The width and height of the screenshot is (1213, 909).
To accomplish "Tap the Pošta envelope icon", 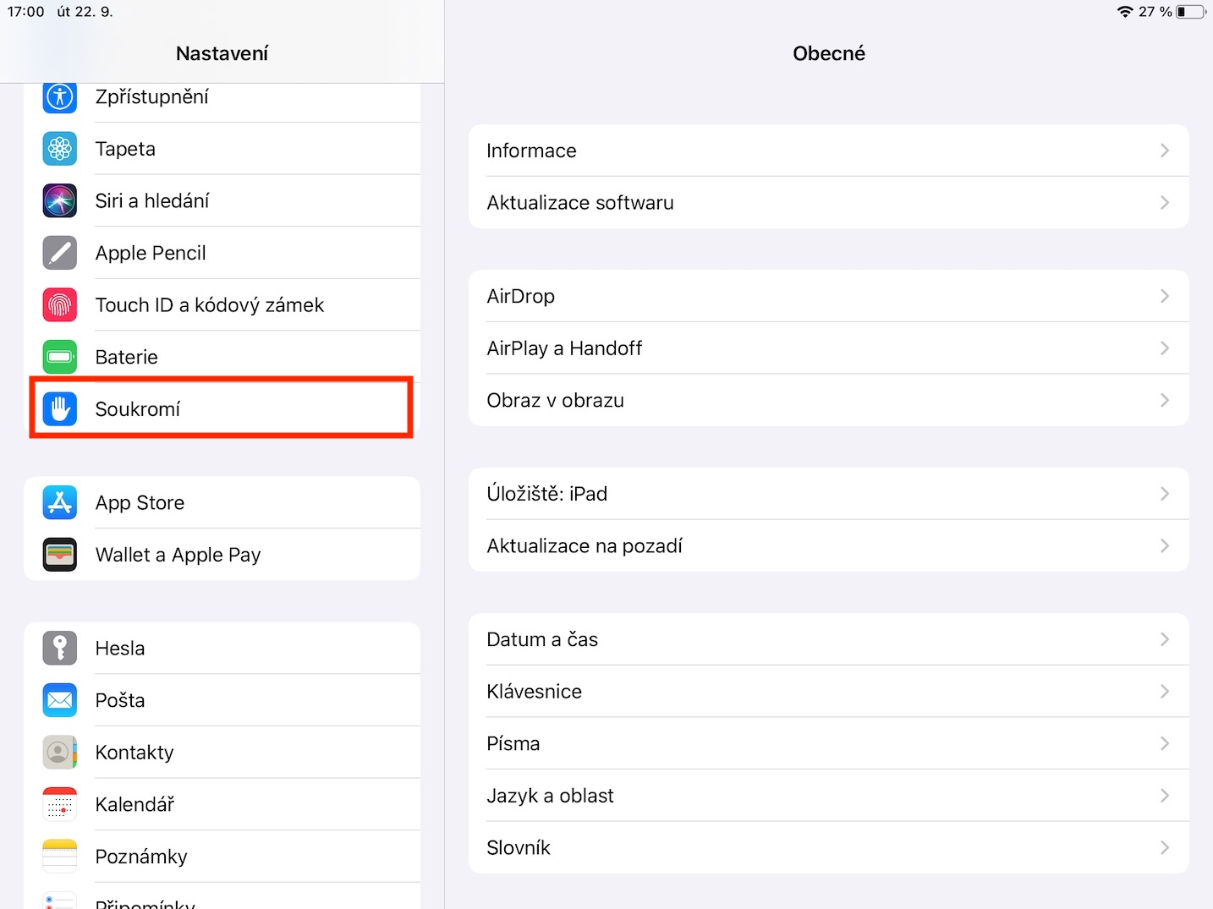I will [60, 700].
